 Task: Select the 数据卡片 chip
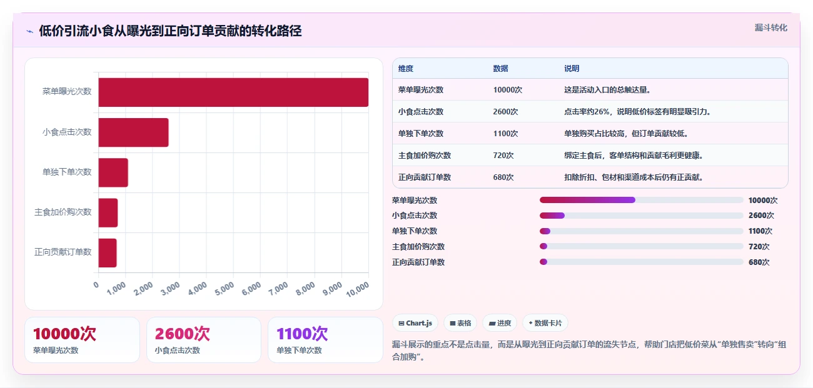(x=545, y=323)
